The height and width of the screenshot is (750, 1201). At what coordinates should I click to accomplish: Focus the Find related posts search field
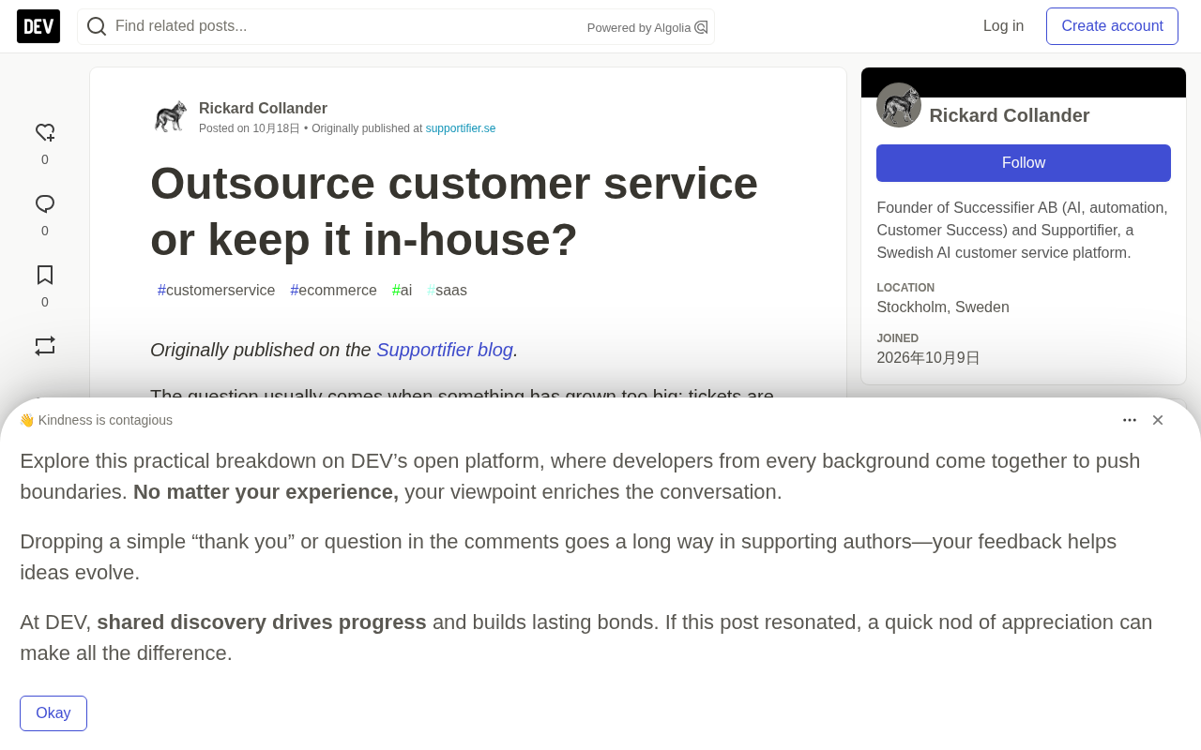tap(347, 26)
